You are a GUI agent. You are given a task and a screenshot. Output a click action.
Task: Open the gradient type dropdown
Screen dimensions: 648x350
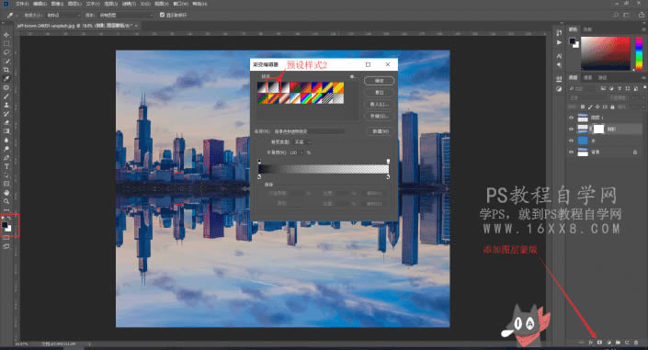click(x=302, y=141)
